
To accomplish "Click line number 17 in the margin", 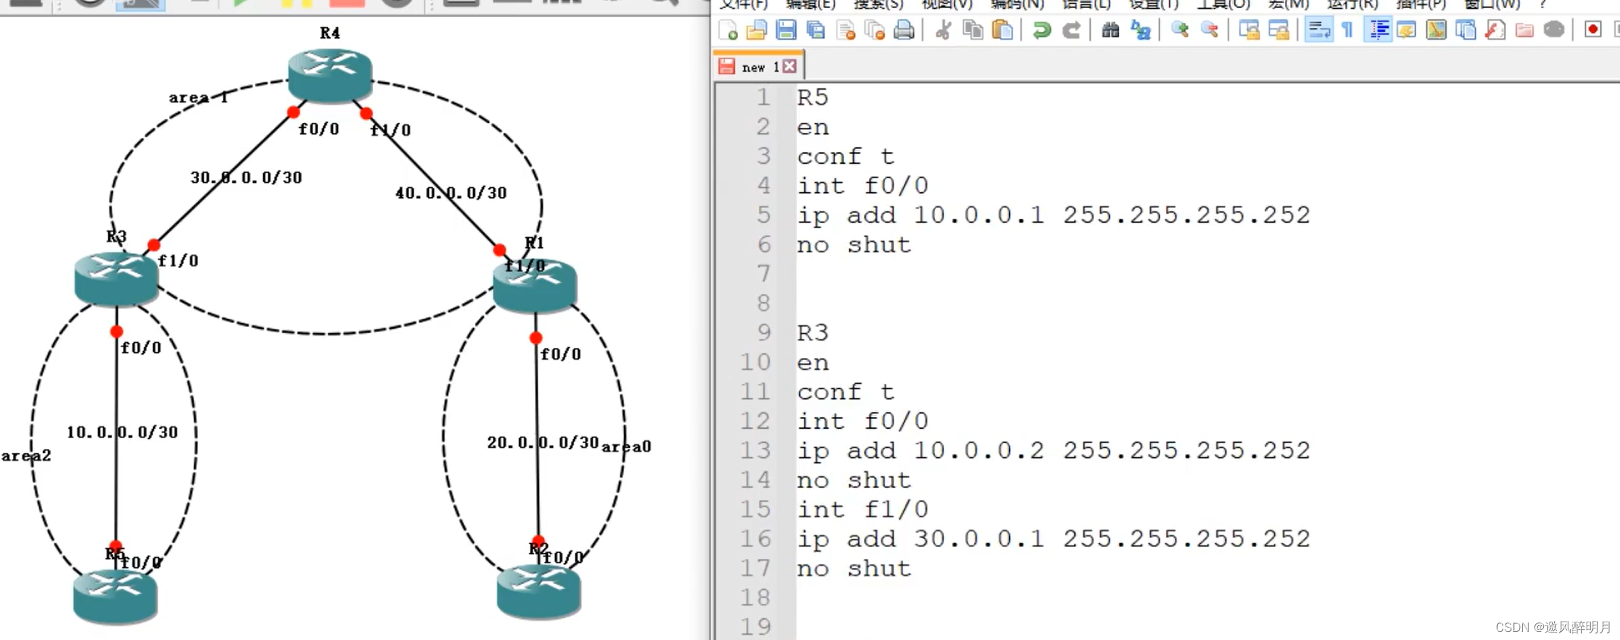I will point(756,569).
